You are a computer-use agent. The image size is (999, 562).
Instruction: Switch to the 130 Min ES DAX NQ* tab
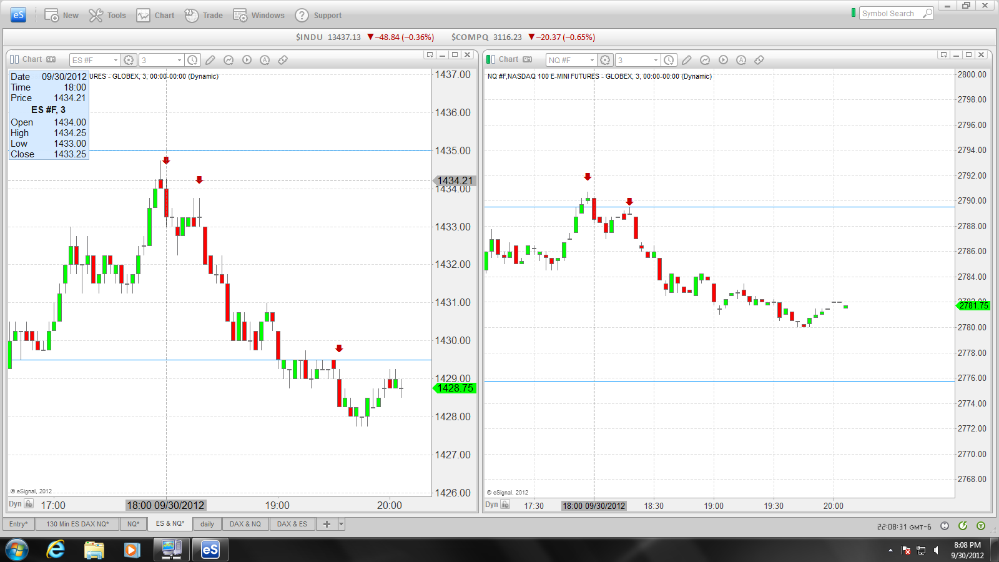point(77,524)
